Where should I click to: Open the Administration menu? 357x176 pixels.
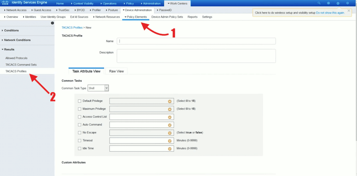coord(150,4)
